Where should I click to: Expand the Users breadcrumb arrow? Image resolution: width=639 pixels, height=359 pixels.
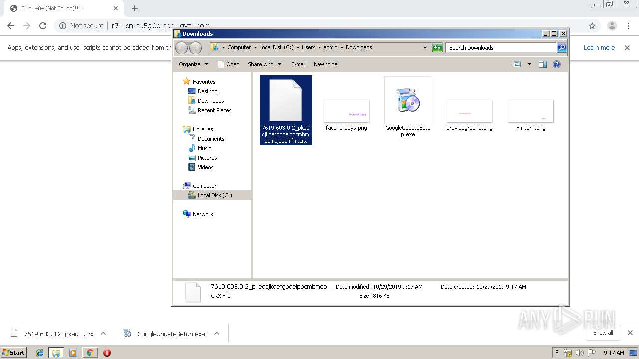(319, 48)
